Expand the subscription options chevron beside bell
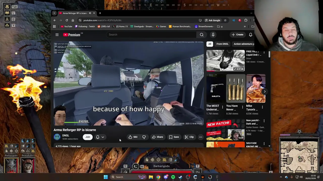The height and width of the screenshot is (181, 323). pyautogui.click(x=103, y=137)
